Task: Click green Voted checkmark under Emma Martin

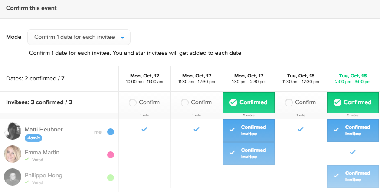Action: point(26,159)
